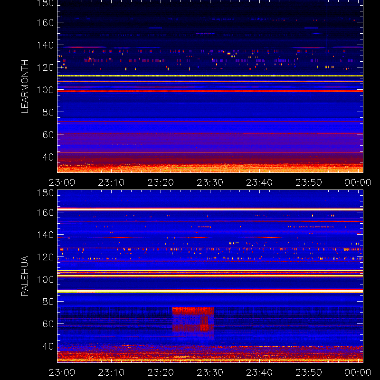Click the 00:00 time label under the Learmonth plot
Viewport: 380px width, 380px height.
358,182
